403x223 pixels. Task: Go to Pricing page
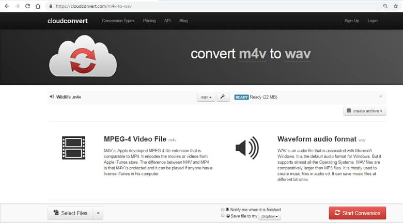pyautogui.click(x=149, y=21)
